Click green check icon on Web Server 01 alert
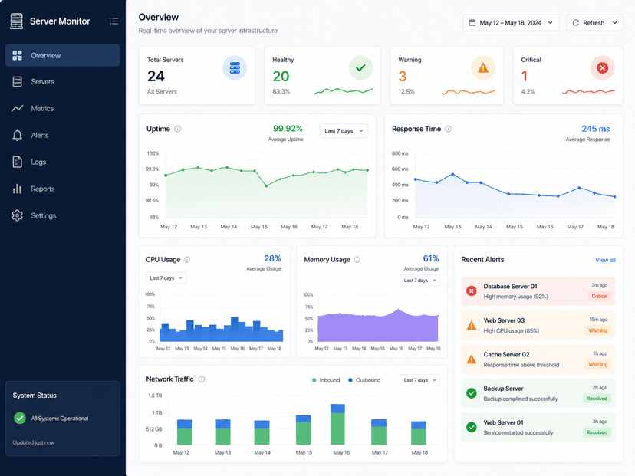This screenshot has height=476, width=635. 472,427
